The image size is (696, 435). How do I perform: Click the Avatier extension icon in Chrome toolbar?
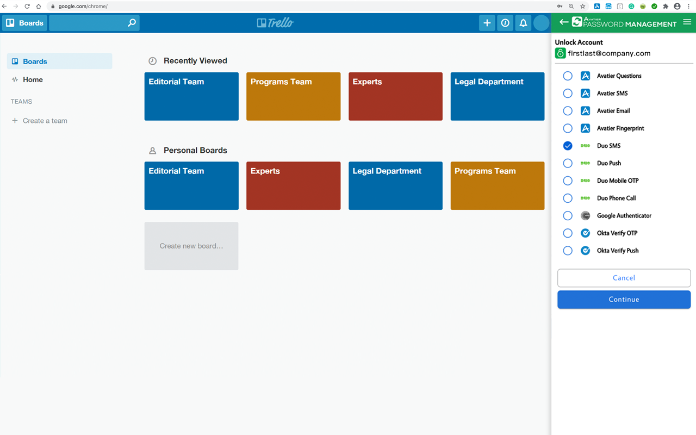click(597, 7)
